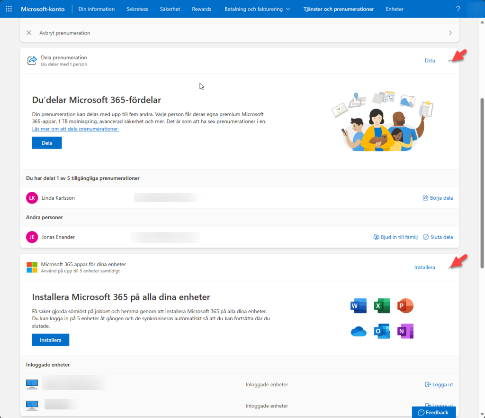The image size is (485, 418).
Task: Expand the Betalning och fakturering dropdown
Action: [257, 9]
